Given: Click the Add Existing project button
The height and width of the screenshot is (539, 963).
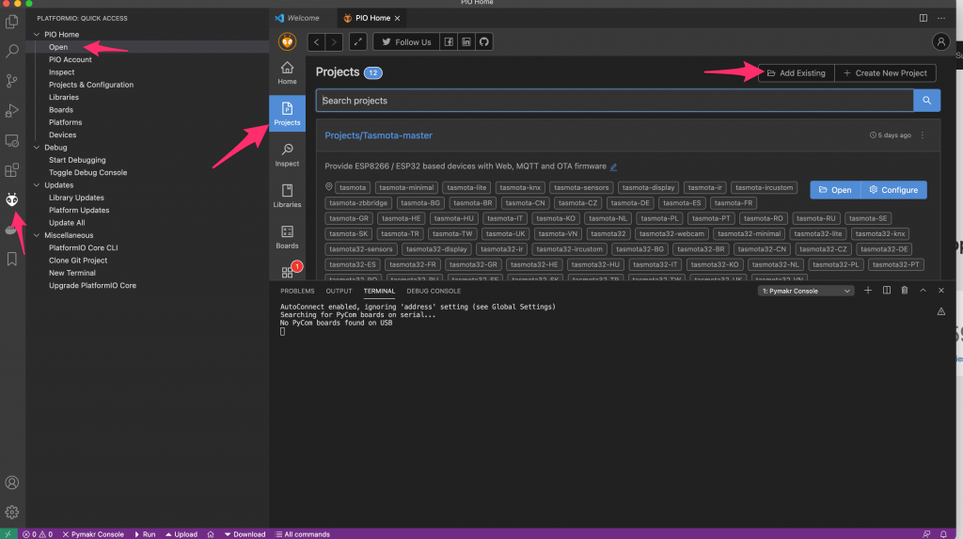Looking at the screenshot, I should 796,73.
